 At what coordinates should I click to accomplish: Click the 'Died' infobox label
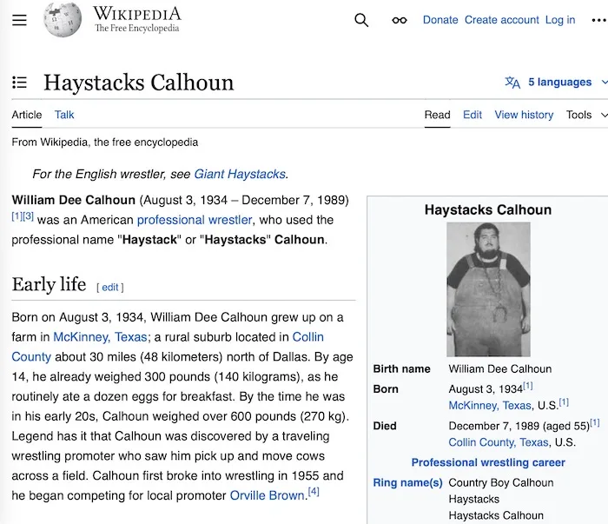click(385, 426)
